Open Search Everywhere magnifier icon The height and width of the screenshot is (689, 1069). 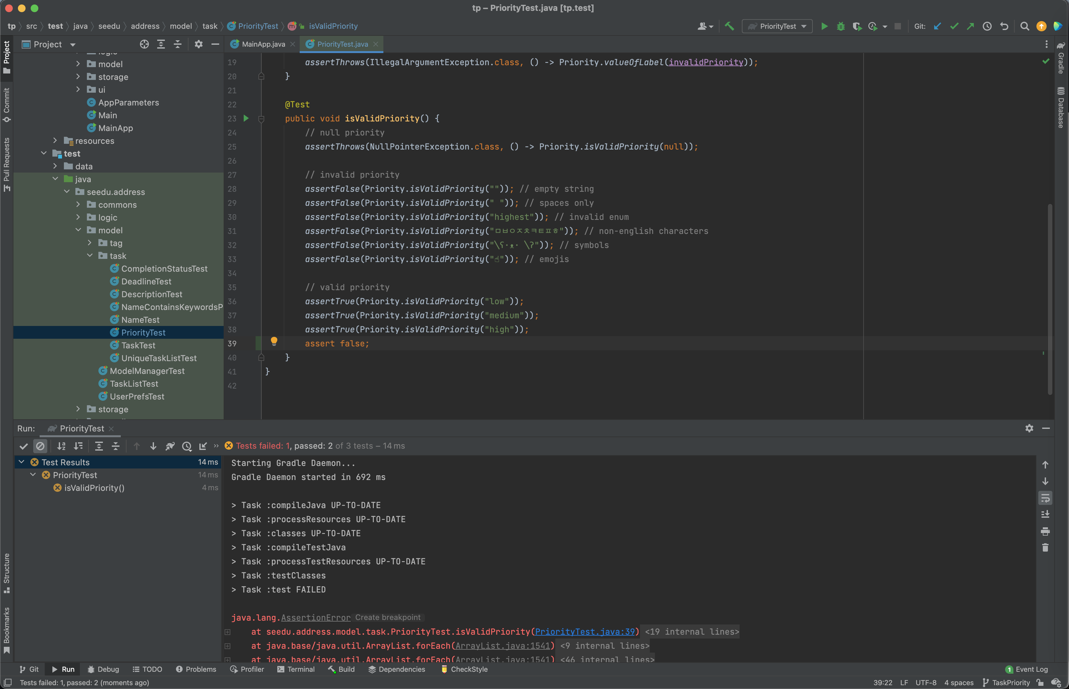tap(1024, 27)
